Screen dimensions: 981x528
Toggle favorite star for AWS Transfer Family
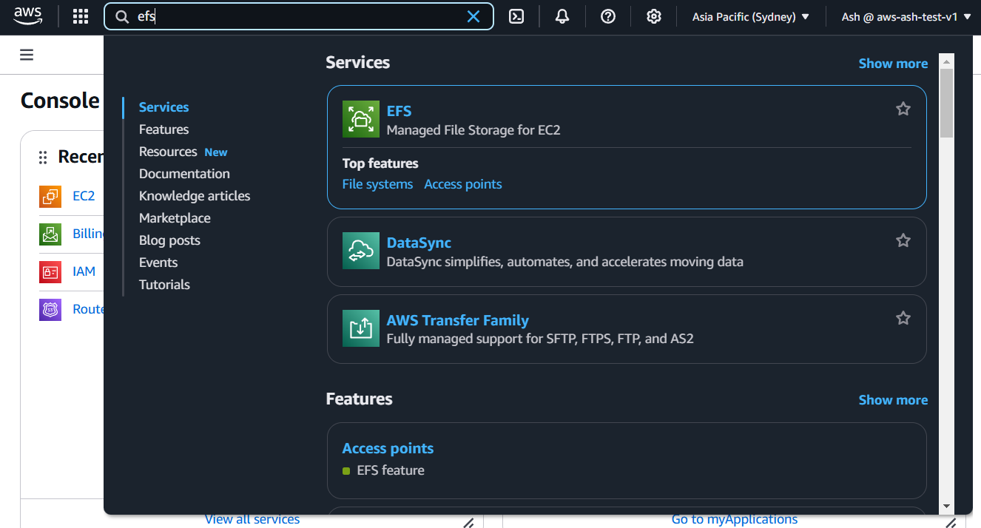pos(903,318)
